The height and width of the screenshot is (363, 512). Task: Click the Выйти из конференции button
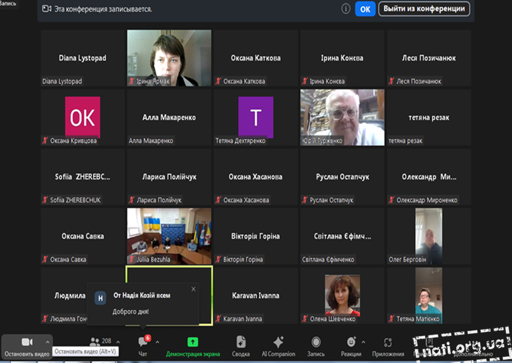(424, 9)
